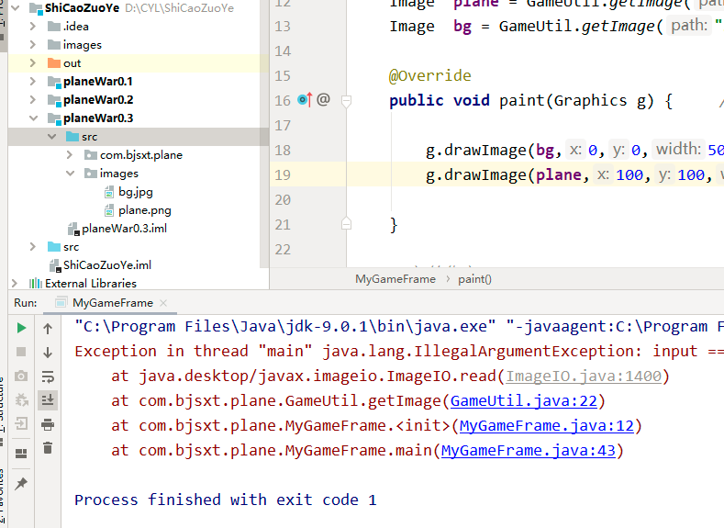The height and width of the screenshot is (528, 724).
Task: Click the @ gutter marker on line 16
Action: click(323, 99)
